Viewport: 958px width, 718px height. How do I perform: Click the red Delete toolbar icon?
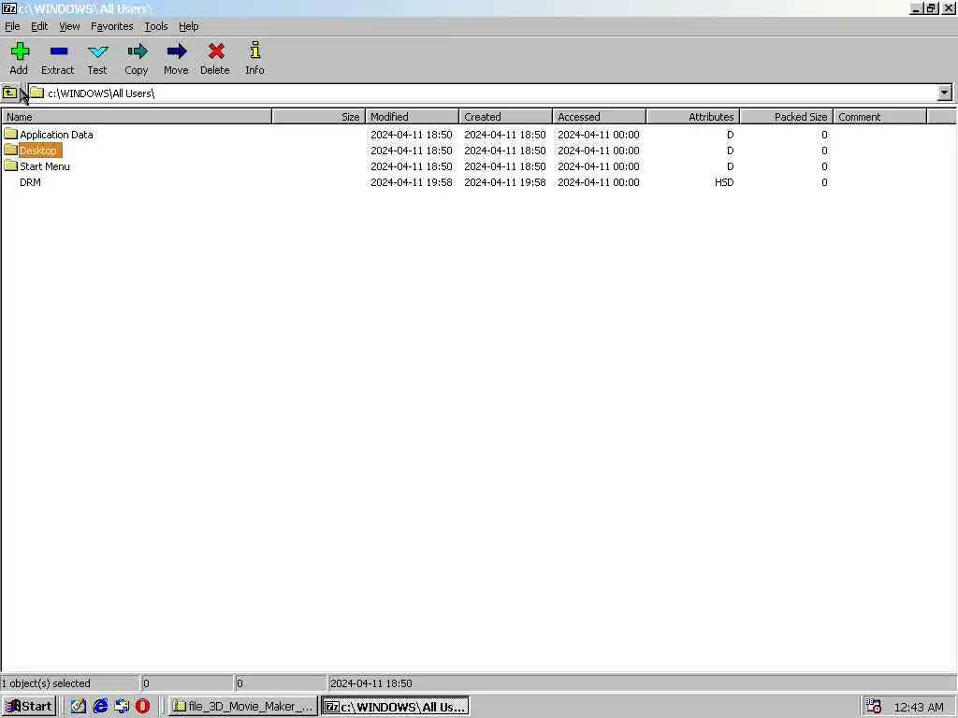[x=216, y=51]
